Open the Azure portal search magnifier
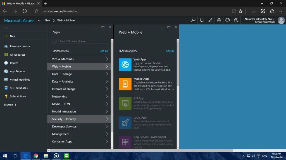Image resolution: width=286 pixels, height=160 pixels. (193, 20)
